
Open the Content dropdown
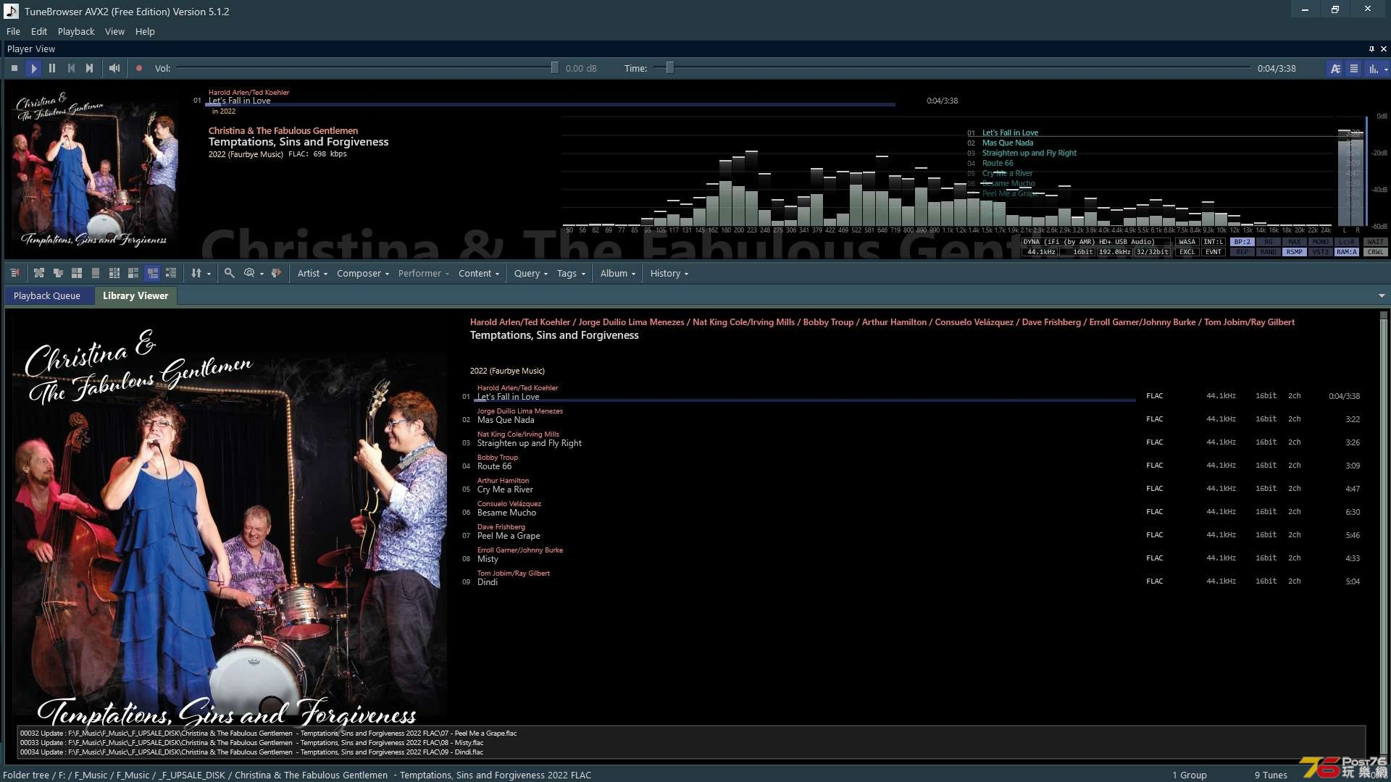click(479, 273)
